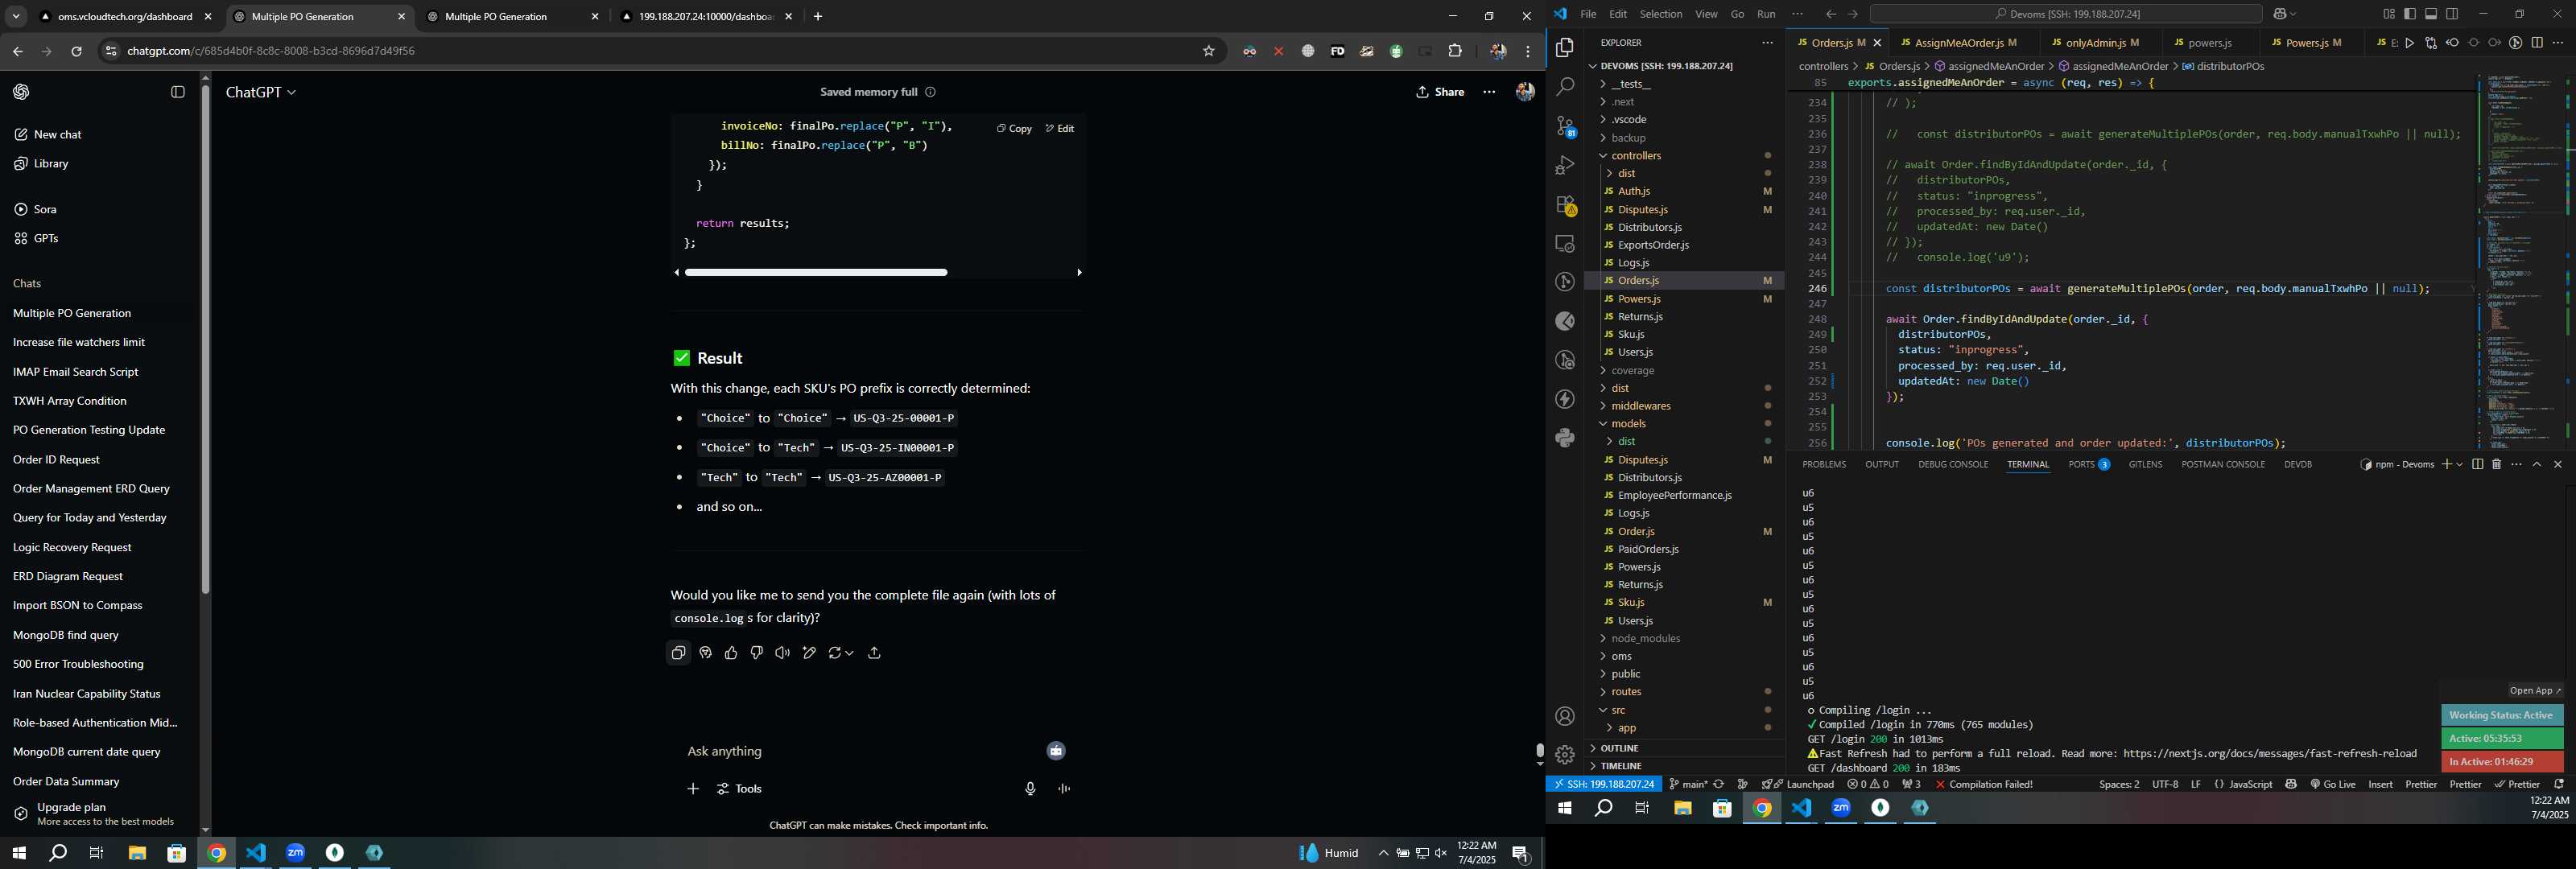
Task: Open the AssignMeAOrder.js editor tab
Action: click(x=1959, y=43)
